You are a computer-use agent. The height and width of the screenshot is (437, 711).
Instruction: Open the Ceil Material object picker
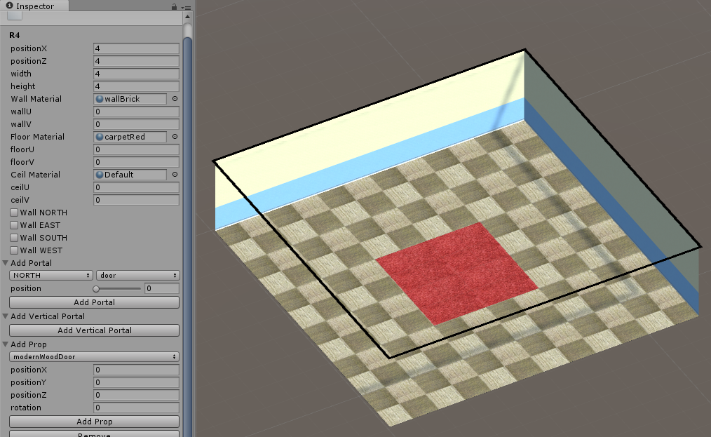pos(175,174)
